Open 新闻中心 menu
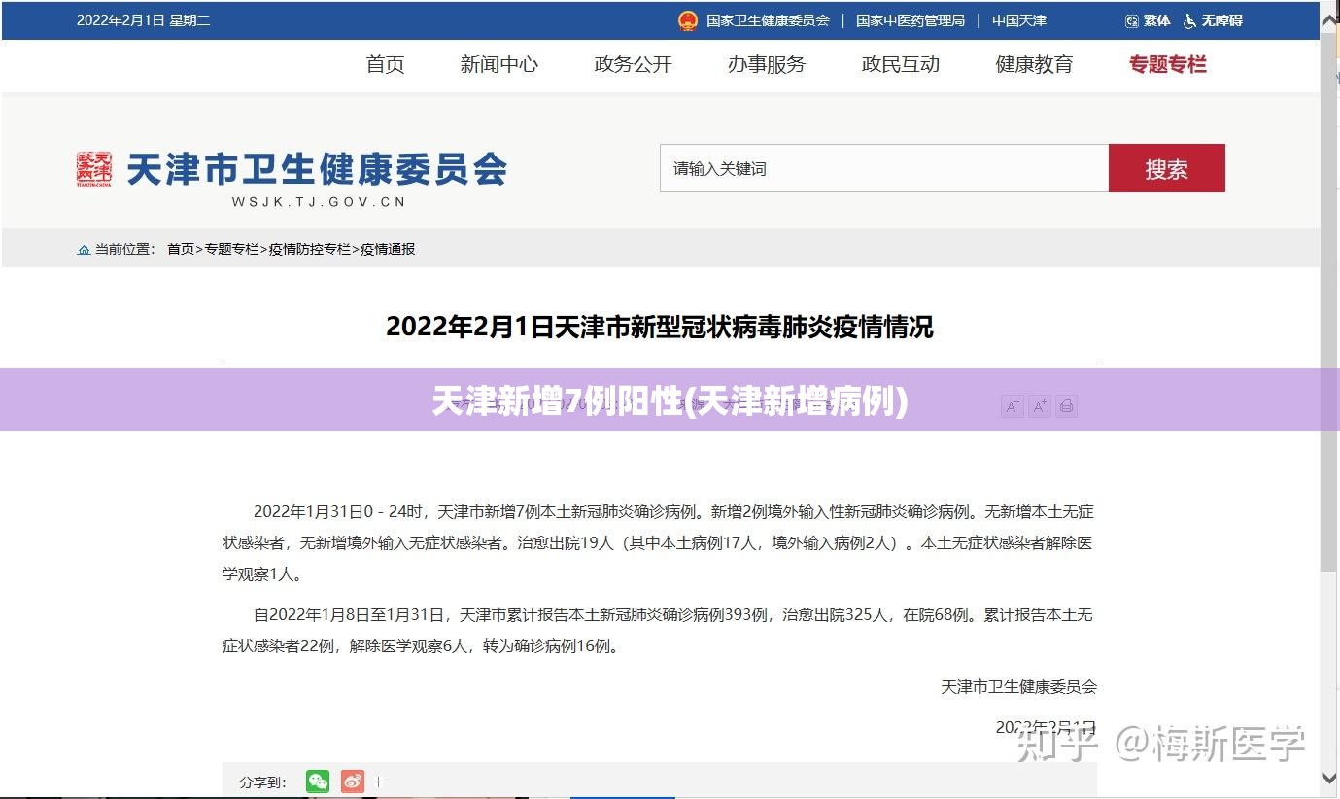Screen dimensions: 1340x799 tap(498, 64)
